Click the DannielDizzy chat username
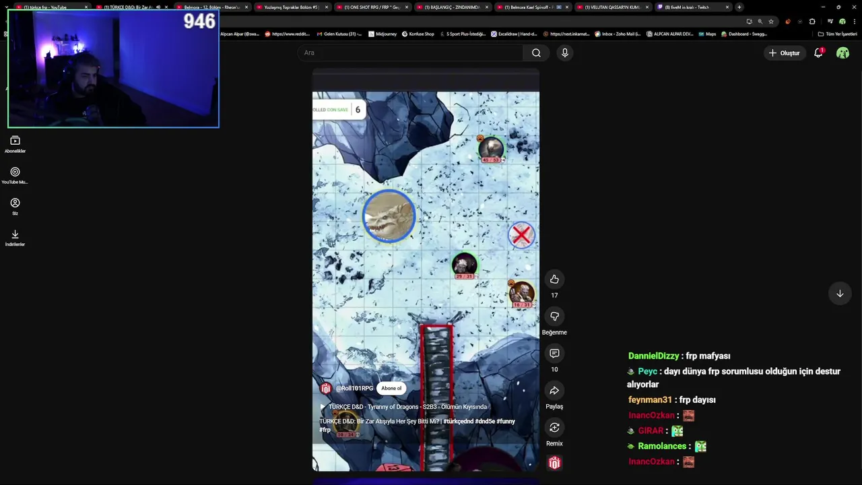This screenshot has width=862, height=485. pos(653,356)
